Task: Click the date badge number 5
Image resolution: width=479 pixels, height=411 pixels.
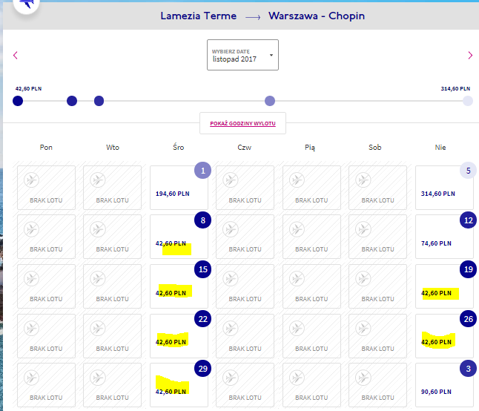Action: pos(469,171)
